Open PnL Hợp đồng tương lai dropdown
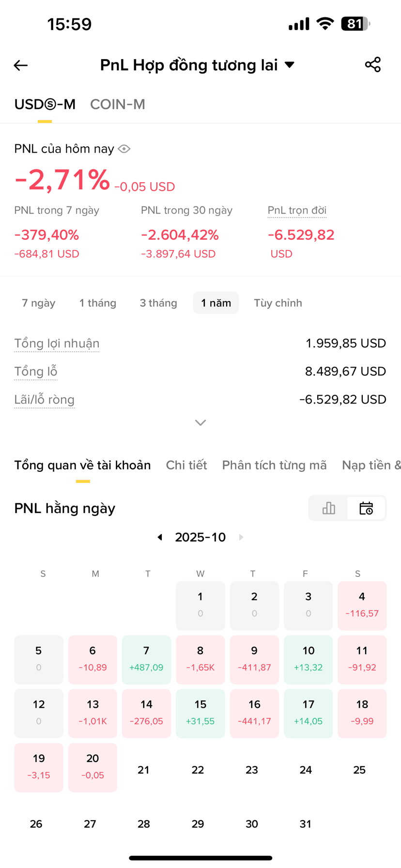 tap(198, 65)
